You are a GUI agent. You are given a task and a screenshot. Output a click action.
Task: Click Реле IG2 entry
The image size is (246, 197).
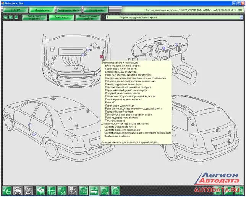(x=110, y=102)
